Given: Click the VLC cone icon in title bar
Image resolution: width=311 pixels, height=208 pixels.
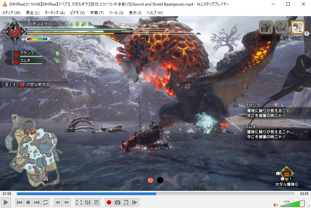Looking at the screenshot, I should click(x=5, y=4).
